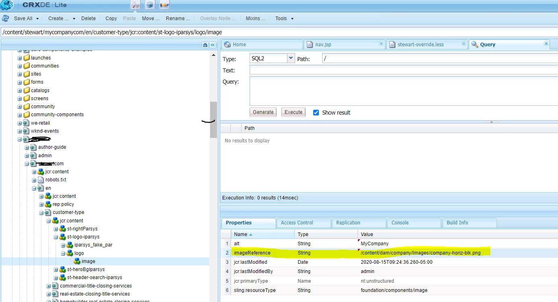Screen dimensions: 558x302
Task: Open the Package Share icon in header
Action: click(164, 5)
